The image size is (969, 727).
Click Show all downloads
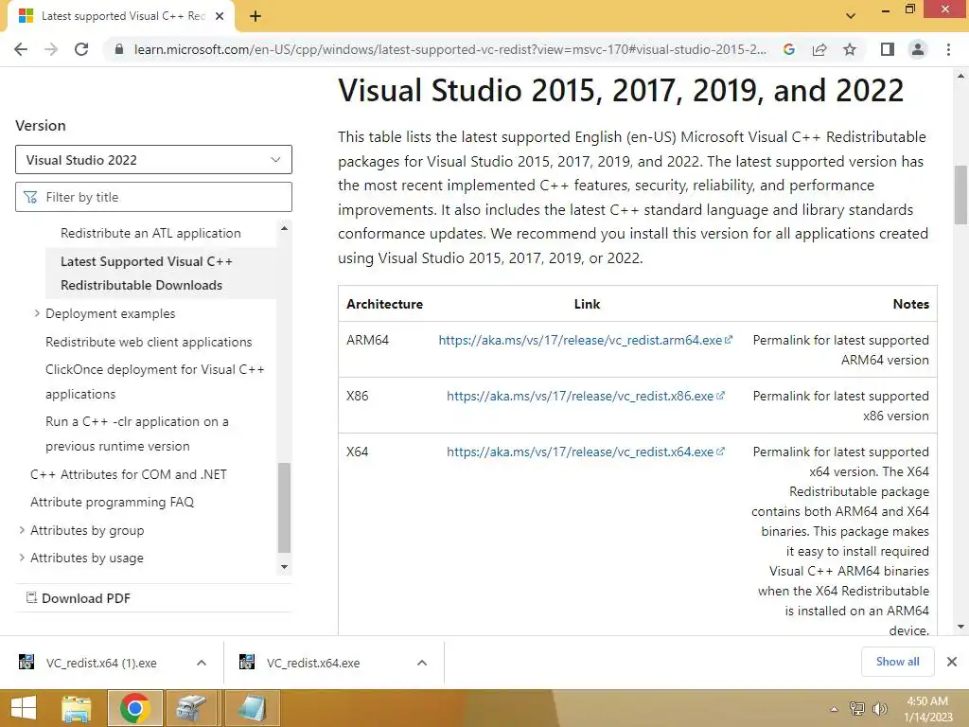[x=897, y=662]
